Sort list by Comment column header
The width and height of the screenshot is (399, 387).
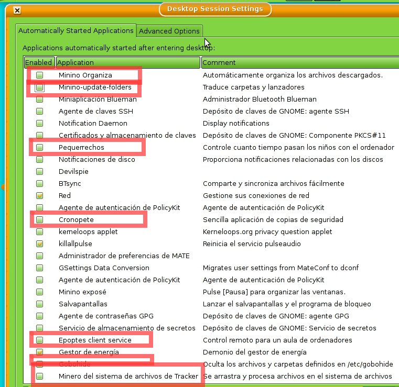[300, 62]
